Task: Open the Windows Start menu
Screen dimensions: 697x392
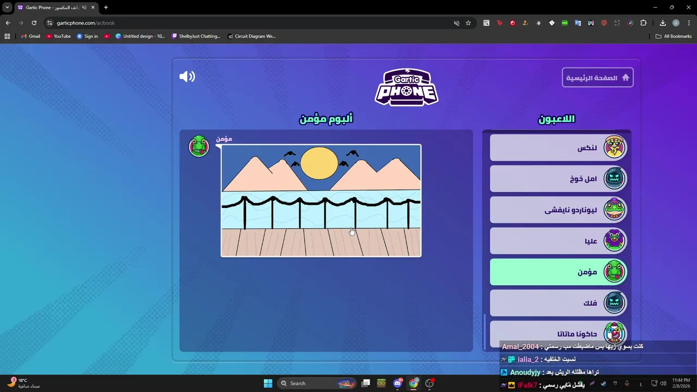Action: (268, 383)
